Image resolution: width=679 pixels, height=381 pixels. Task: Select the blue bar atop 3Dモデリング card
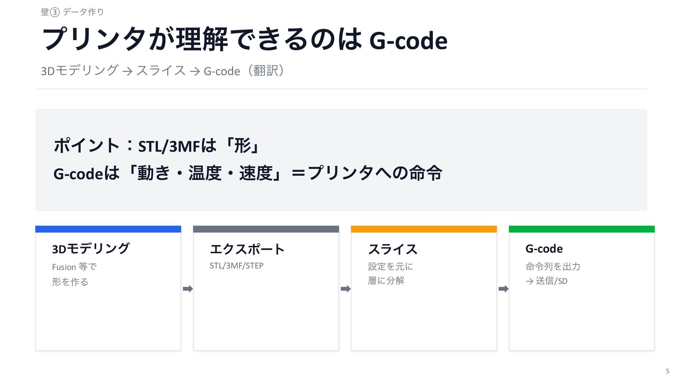[x=108, y=229]
